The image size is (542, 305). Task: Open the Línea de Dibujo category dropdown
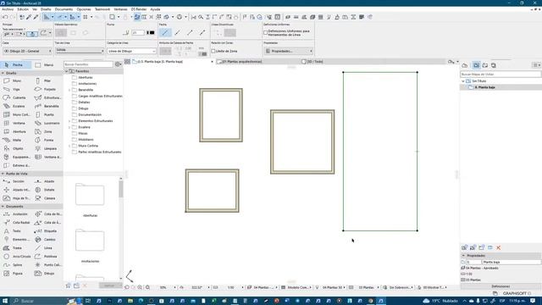(132, 51)
